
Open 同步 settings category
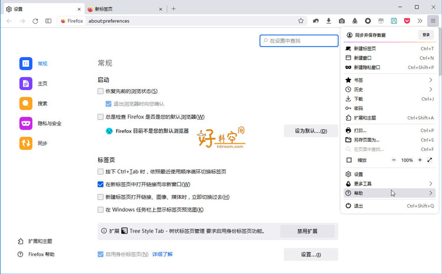coord(33,143)
